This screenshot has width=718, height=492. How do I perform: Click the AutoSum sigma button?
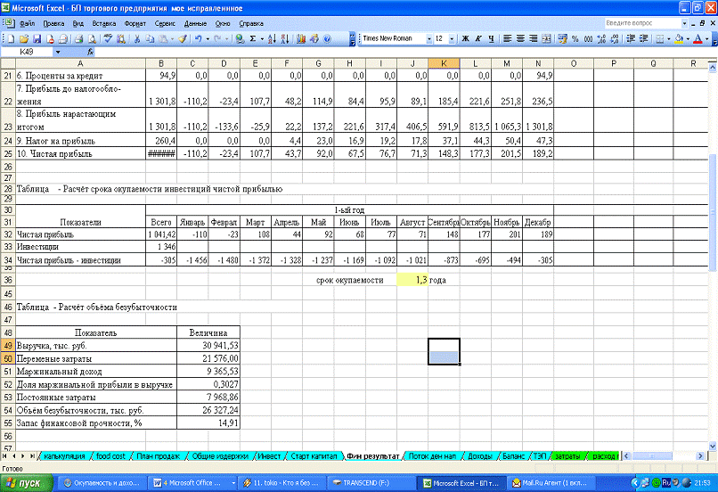click(253, 39)
